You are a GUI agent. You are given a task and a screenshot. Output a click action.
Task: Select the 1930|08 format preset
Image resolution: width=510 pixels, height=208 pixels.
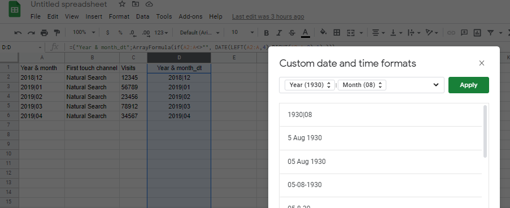tap(381, 115)
